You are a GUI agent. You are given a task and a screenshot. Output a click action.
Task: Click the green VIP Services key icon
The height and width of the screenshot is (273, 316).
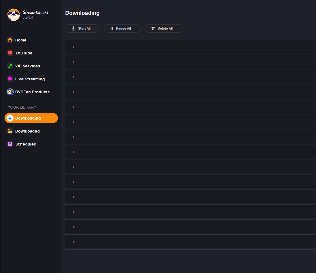coord(10,66)
